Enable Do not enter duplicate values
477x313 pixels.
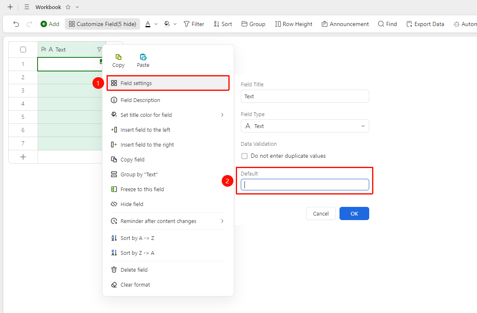click(x=244, y=156)
